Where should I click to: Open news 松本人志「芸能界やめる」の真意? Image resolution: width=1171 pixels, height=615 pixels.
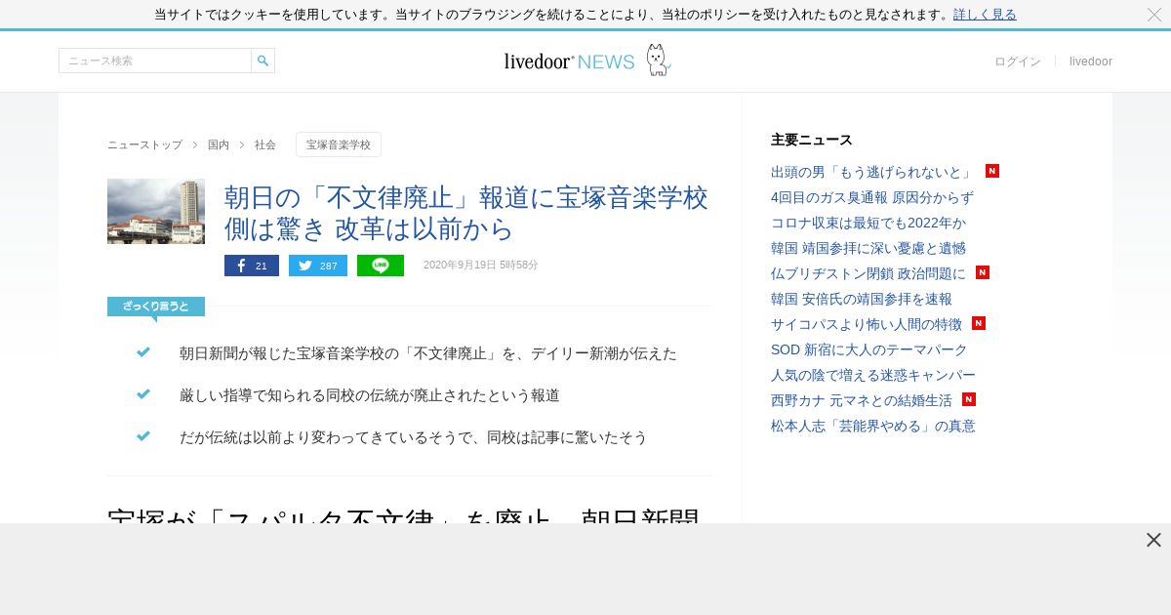[873, 426]
